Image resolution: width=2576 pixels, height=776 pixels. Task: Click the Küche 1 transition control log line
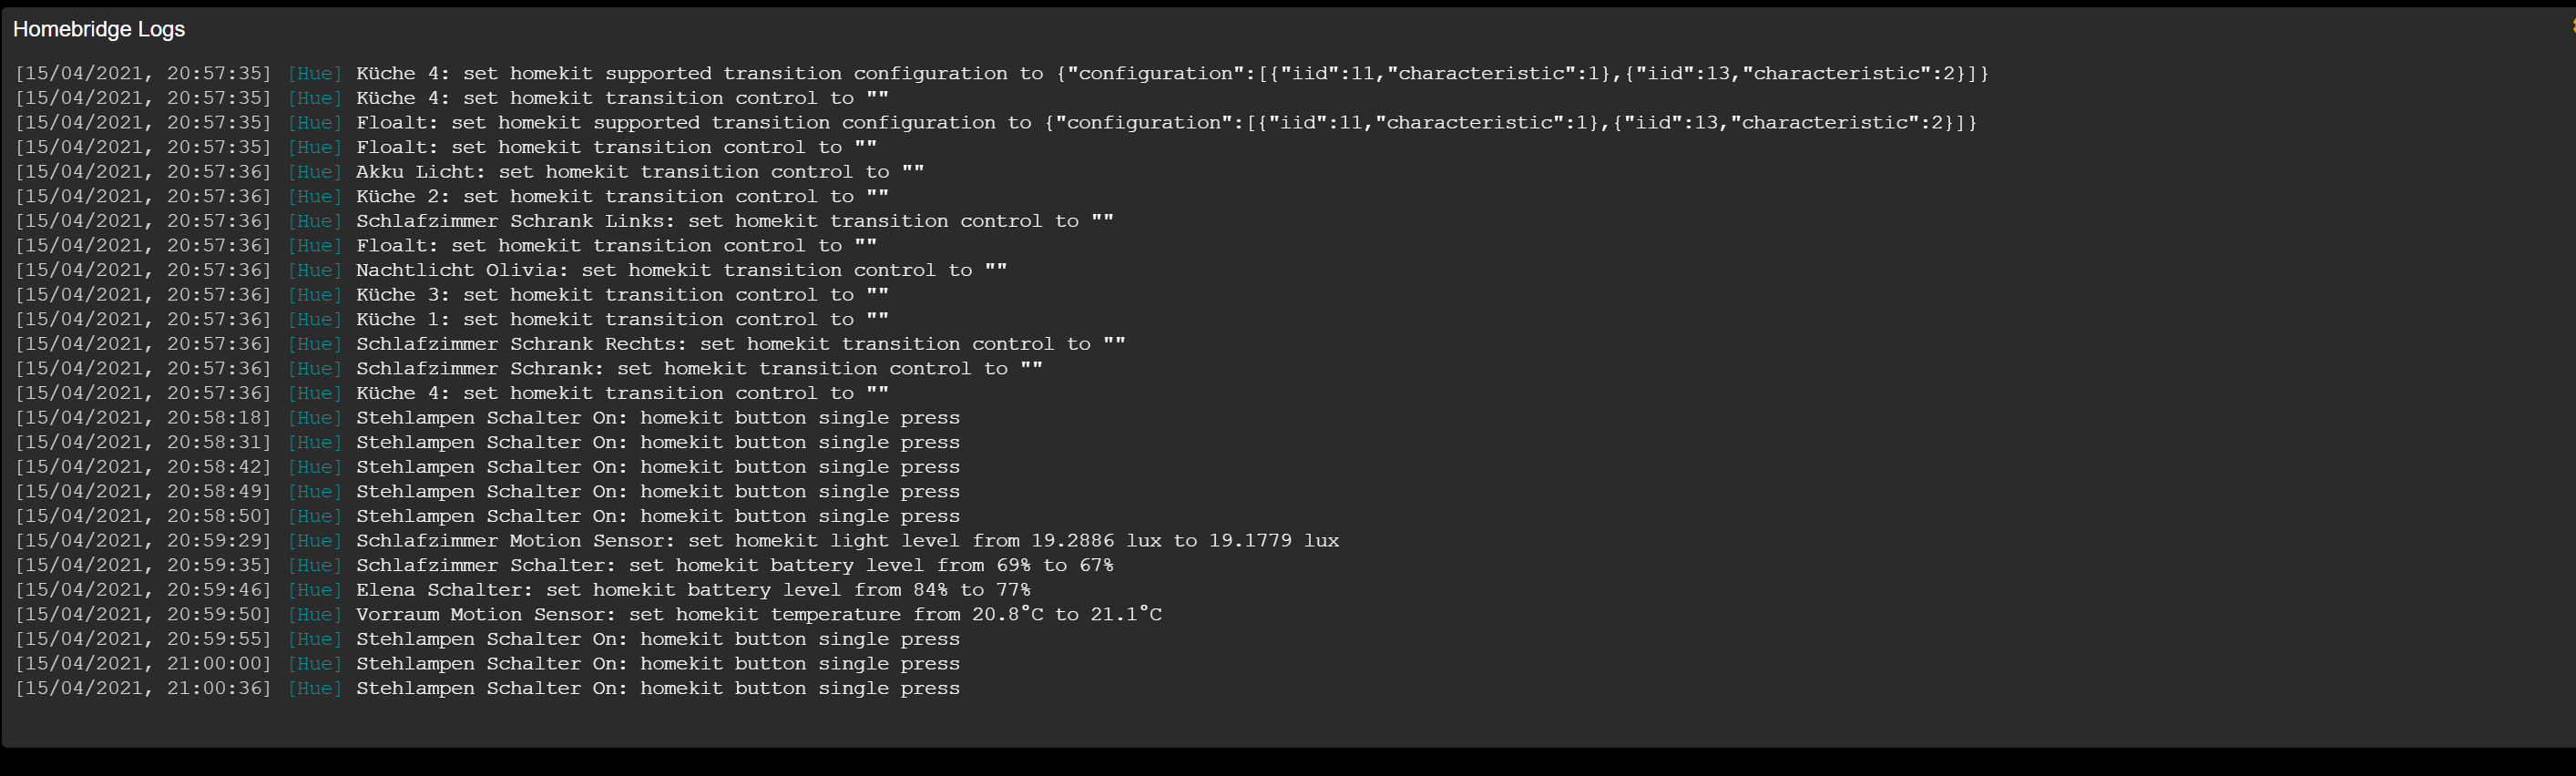click(622, 319)
